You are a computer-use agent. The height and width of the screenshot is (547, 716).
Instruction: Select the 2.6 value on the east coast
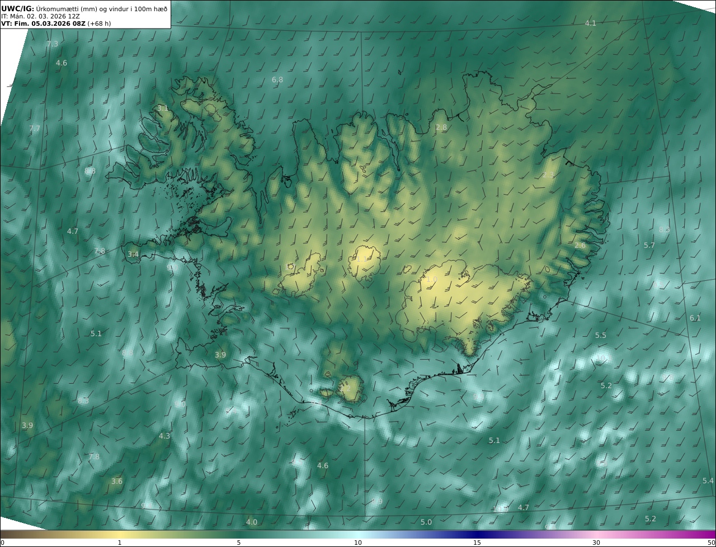(580, 246)
